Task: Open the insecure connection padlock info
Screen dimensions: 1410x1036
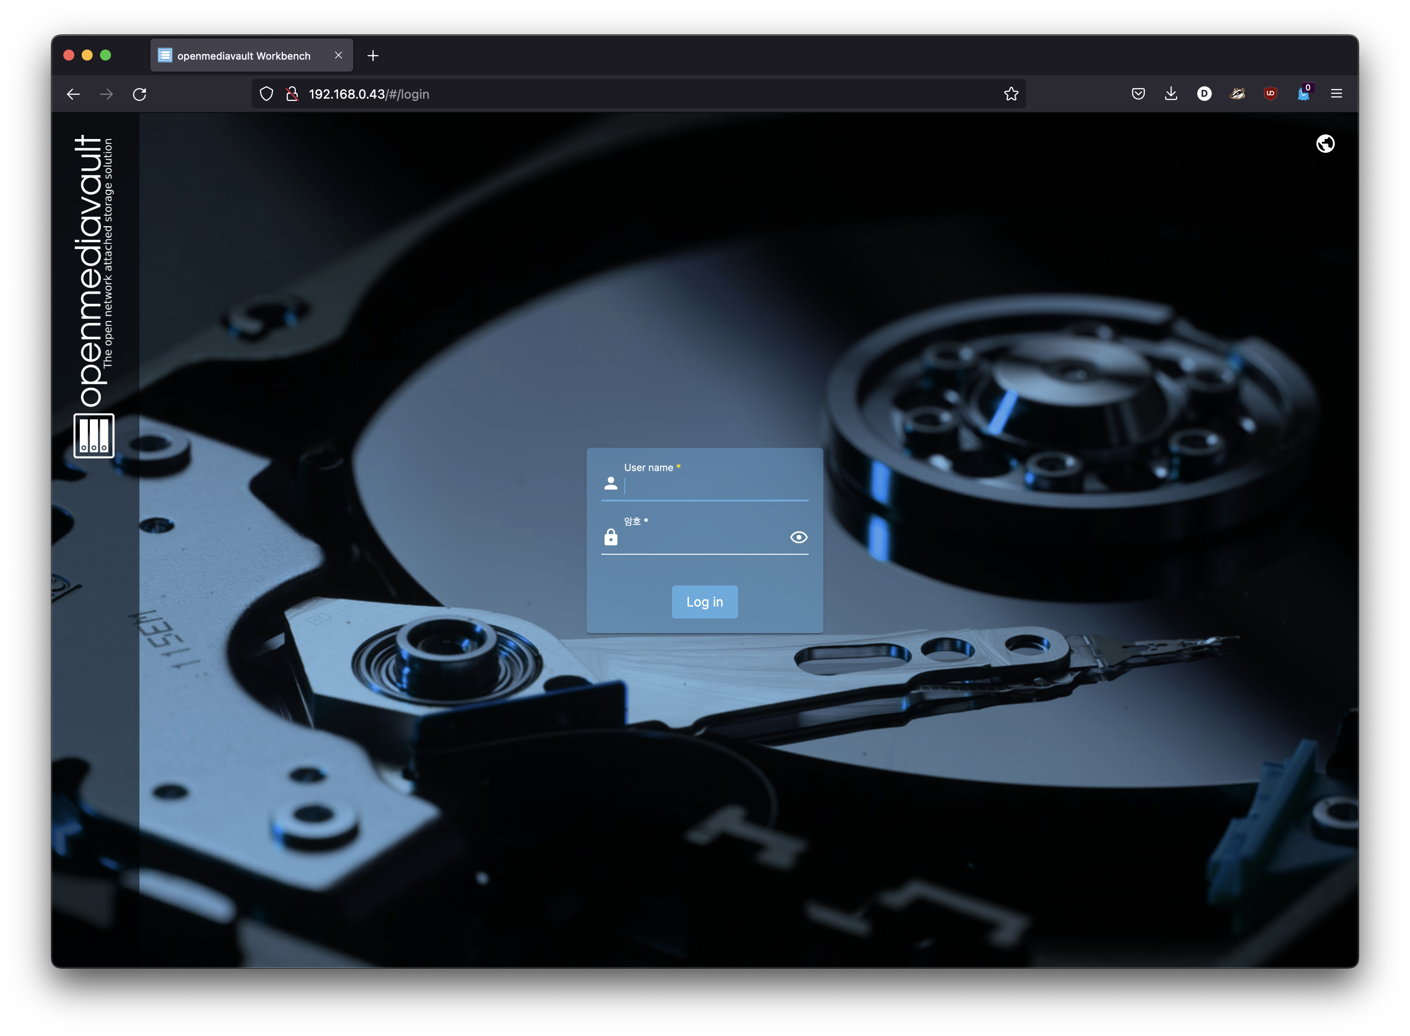Action: [292, 94]
